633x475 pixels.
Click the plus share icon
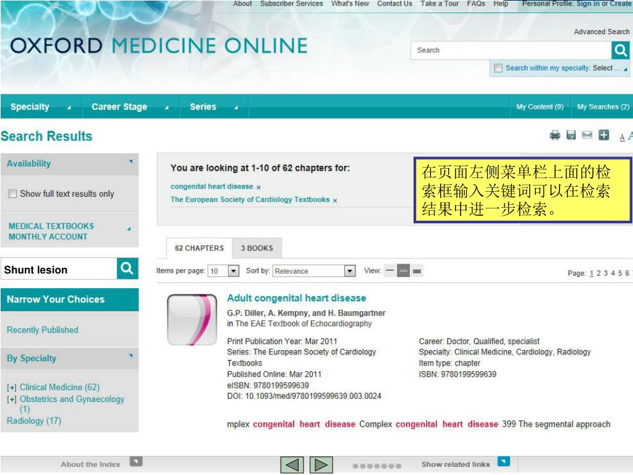pos(603,135)
